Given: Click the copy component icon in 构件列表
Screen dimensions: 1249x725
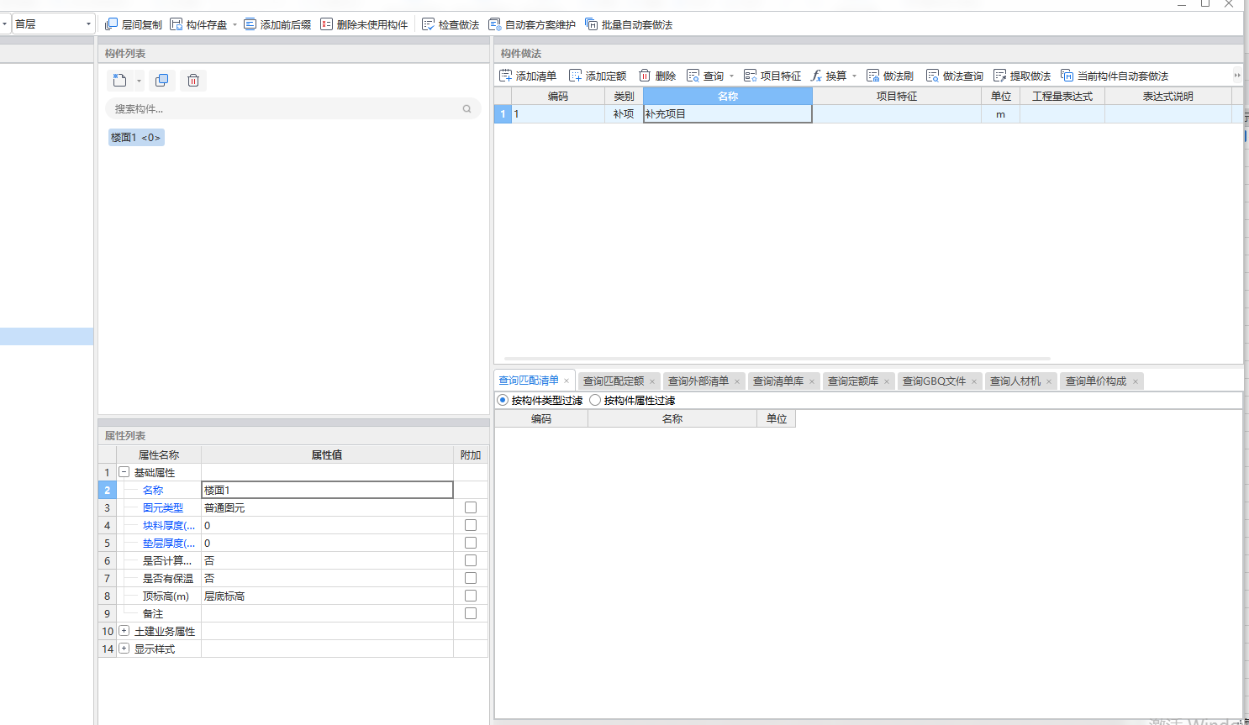Looking at the screenshot, I should (x=162, y=80).
